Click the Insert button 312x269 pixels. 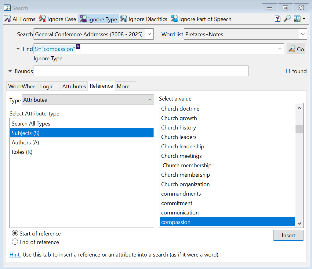coord(288,235)
